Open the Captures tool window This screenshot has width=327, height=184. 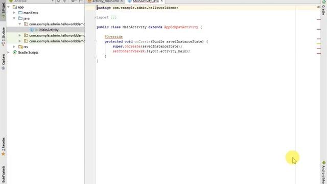(x=3, y=61)
